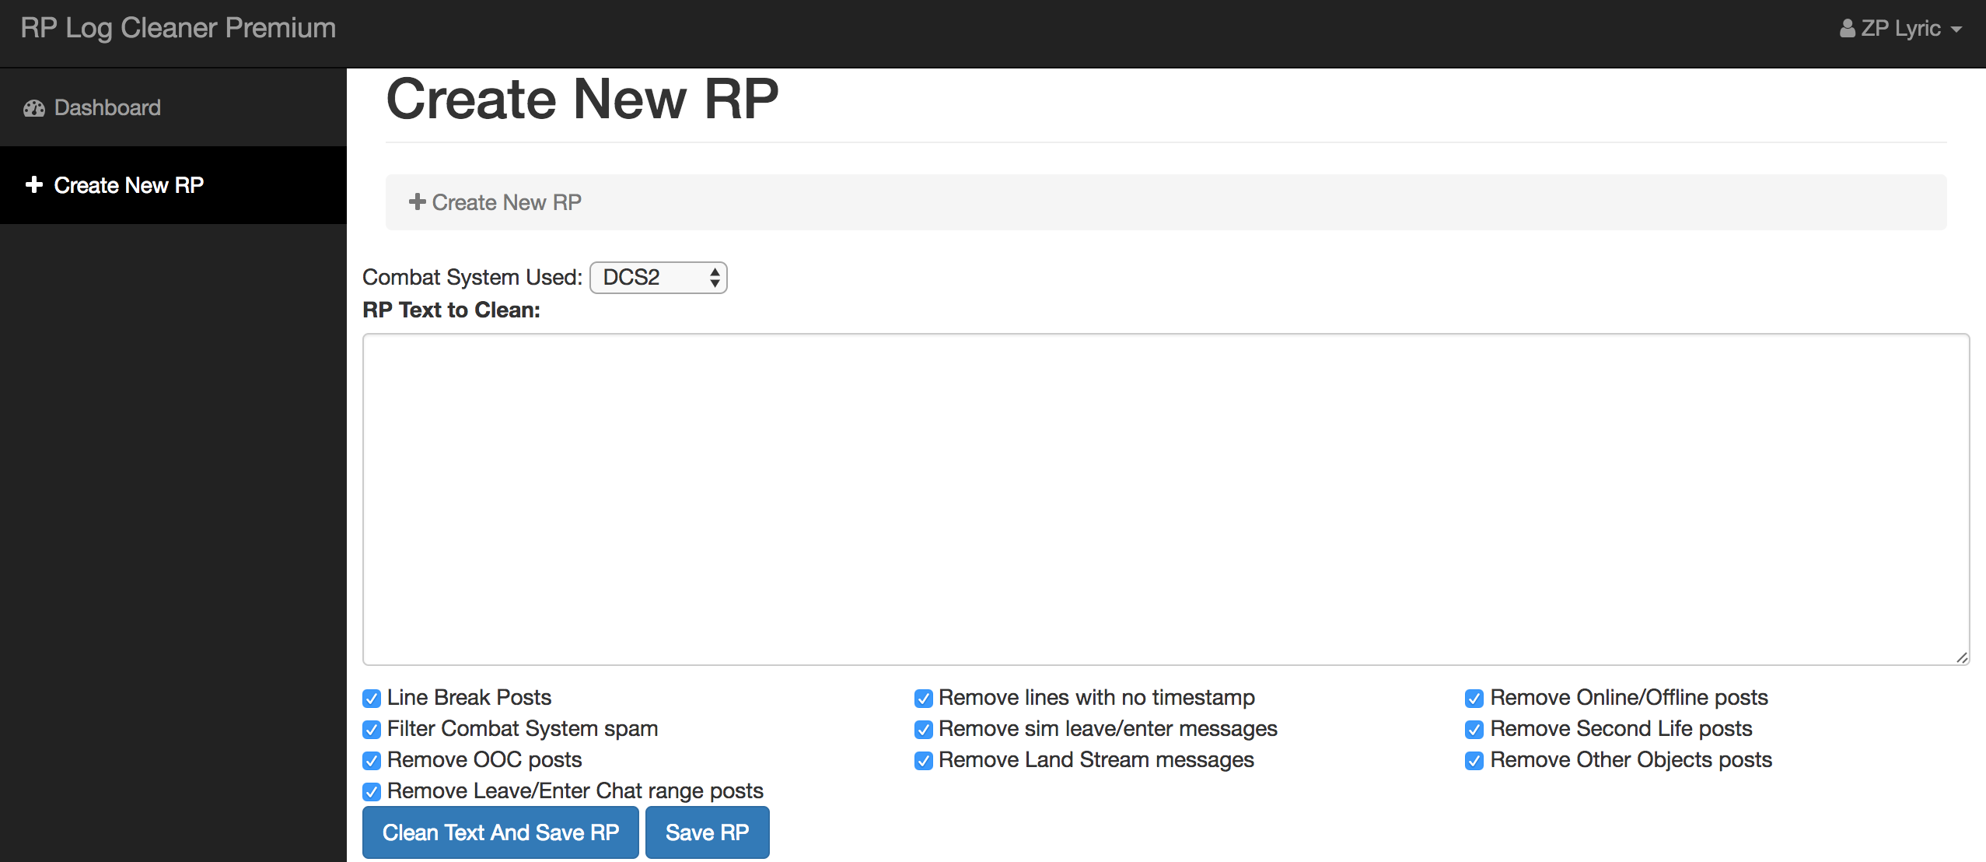
Task: Click the RP Log Cleaner Premium brand link
Action: click(x=178, y=28)
